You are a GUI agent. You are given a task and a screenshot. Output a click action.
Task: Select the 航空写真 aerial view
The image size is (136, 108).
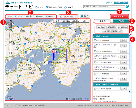click(67, 21)
